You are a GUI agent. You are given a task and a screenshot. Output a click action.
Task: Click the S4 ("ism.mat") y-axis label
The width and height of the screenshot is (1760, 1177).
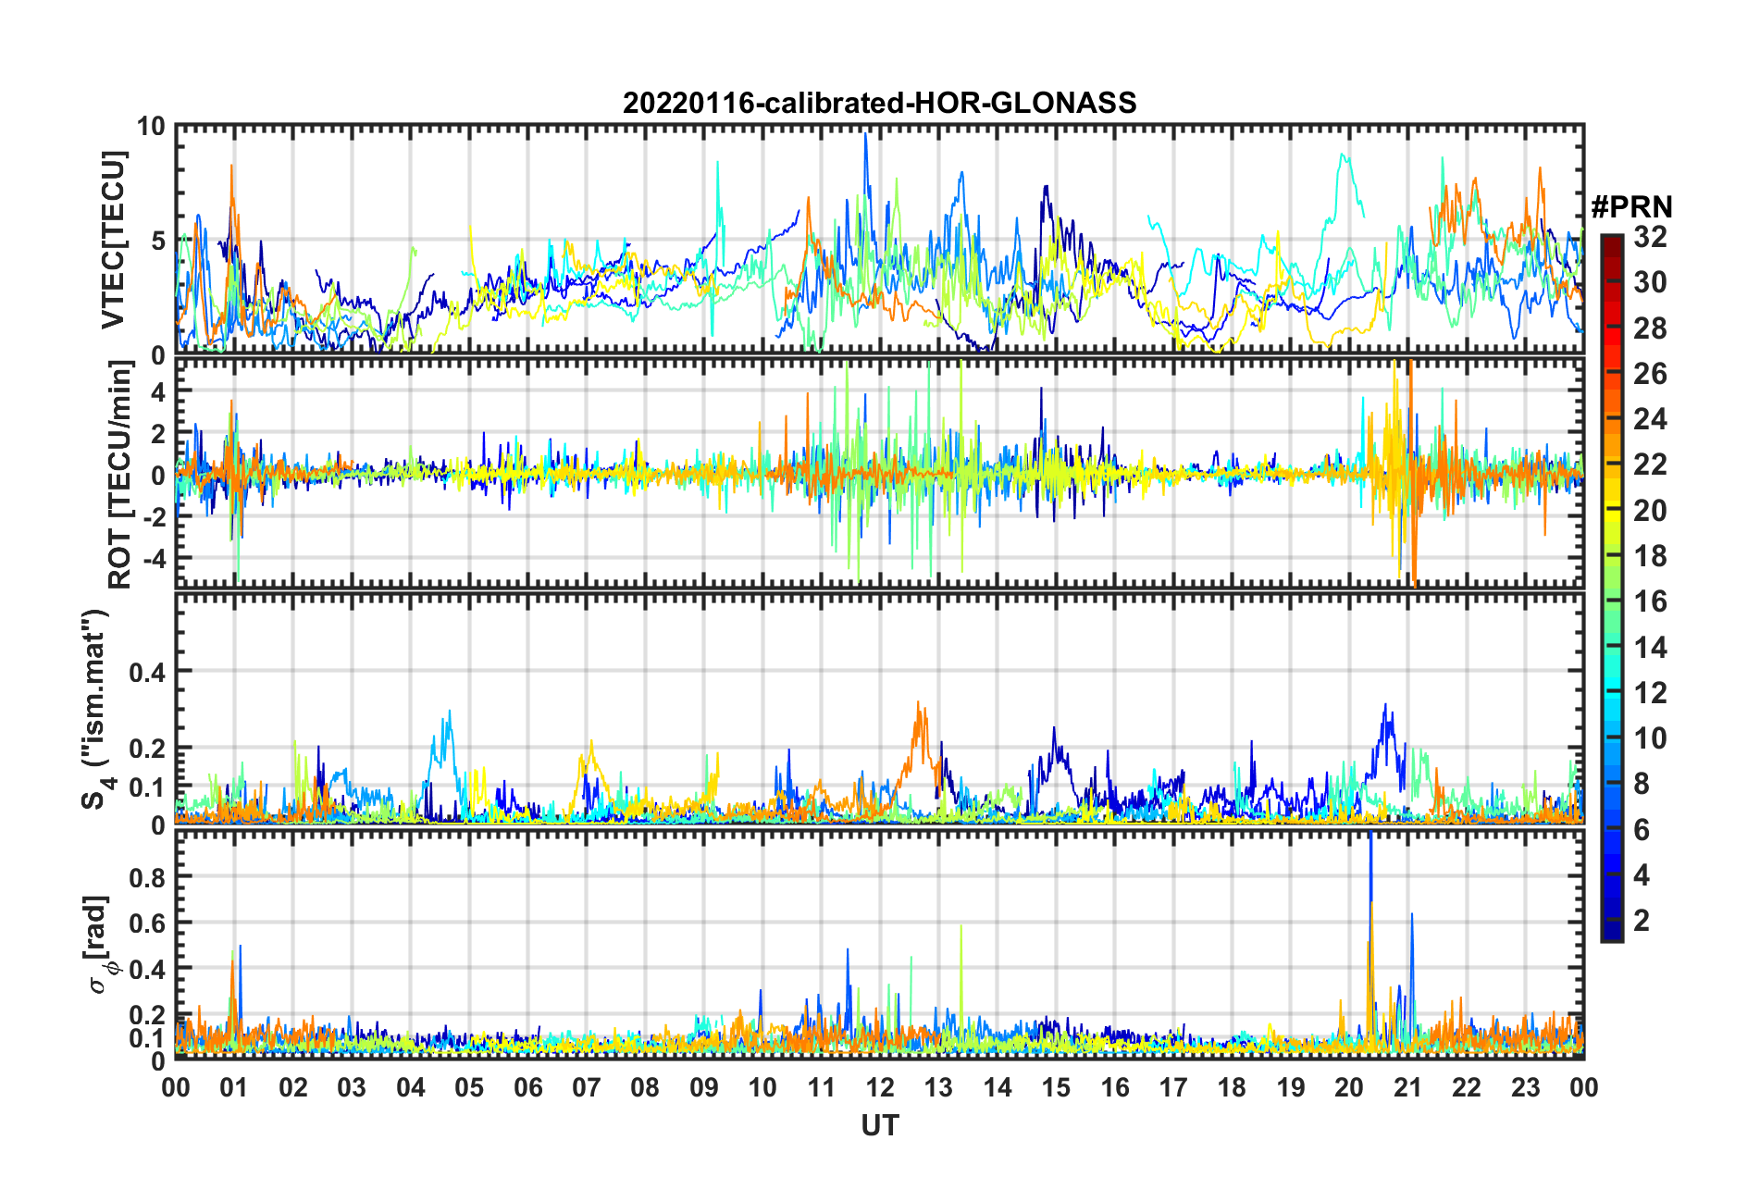tap(96, 709)
